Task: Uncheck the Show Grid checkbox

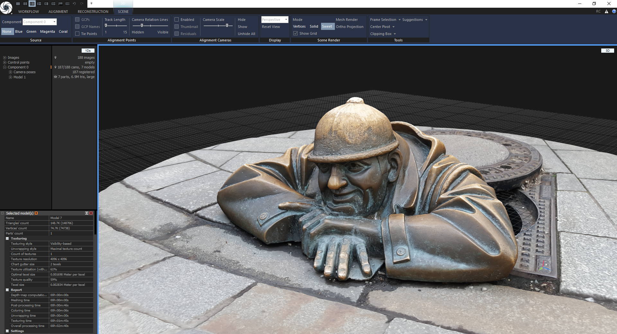Action: pos(295,33)
